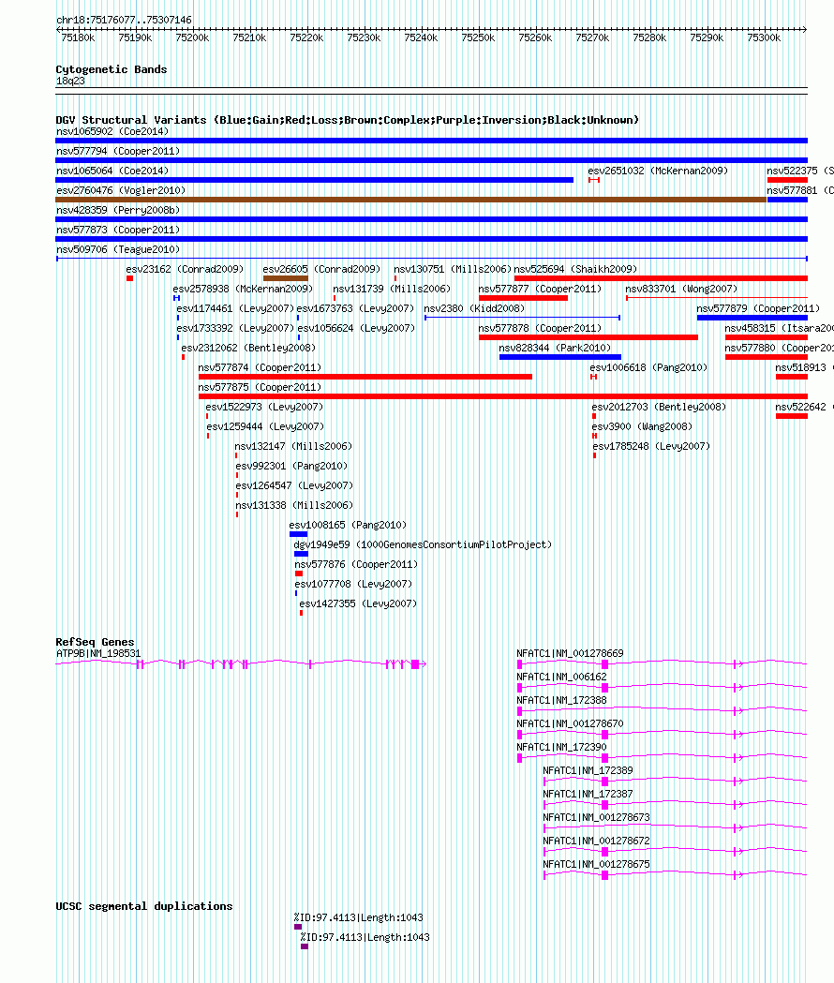Click nsv131338 (Mills2006) label
This screenshot has width=834, height=983.
coord(294,505)
